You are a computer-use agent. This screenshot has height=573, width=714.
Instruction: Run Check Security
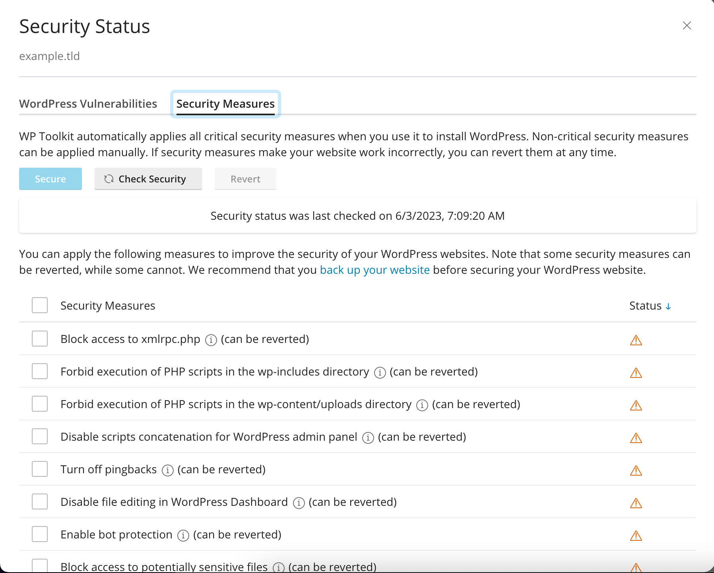pos(148,179)
